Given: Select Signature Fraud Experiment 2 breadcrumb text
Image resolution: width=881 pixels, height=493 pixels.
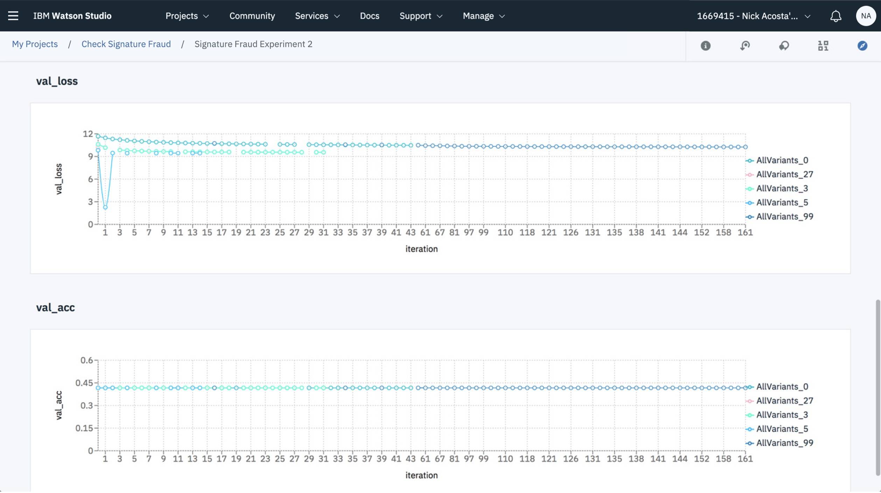Looking at the screenshot, I should (x=253, y=44).
